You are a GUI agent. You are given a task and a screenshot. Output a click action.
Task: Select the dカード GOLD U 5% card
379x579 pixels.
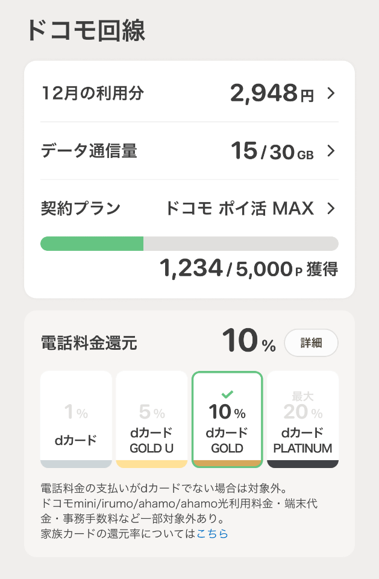click(x=151, y=419)
